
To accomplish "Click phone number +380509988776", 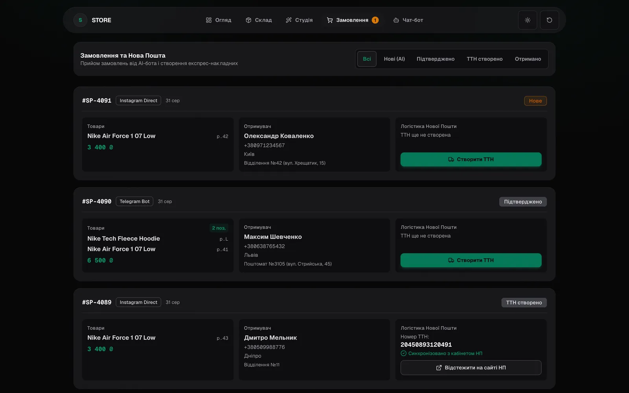I will pos(264,347).
